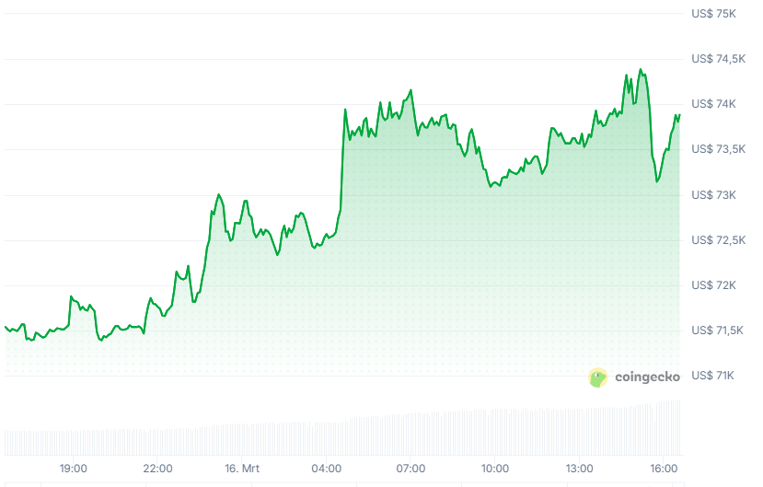Select the 10:00 time label
763x487 pixels.
coord(495,468)
